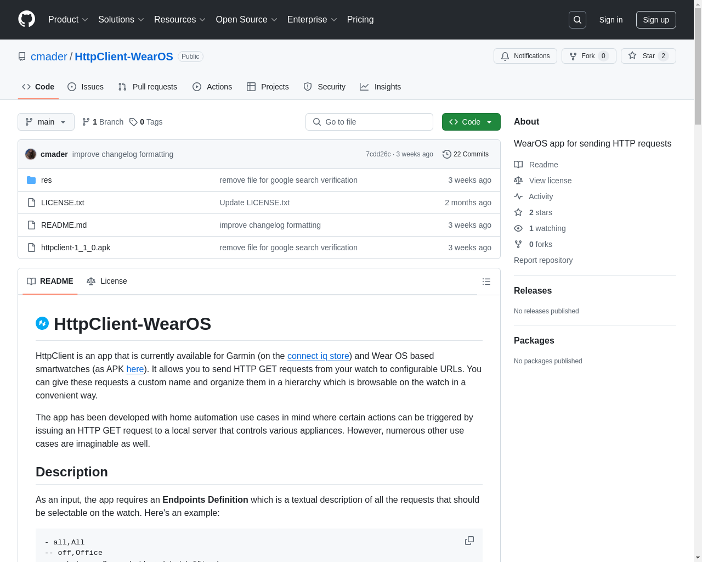Screen dimensions: 702x562
Task: Click the '2 months ago' timestamp
Action: (x=468, y=203)
